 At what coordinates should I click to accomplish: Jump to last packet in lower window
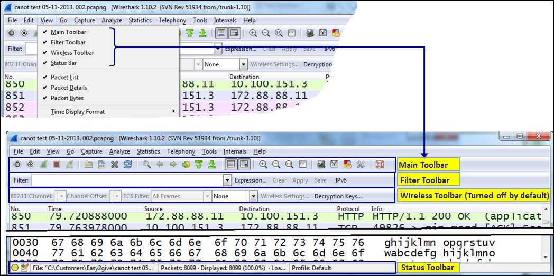[x=211, y=164]
